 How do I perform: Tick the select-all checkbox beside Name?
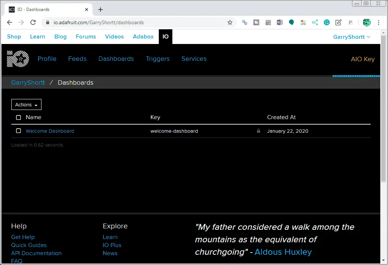18,117
